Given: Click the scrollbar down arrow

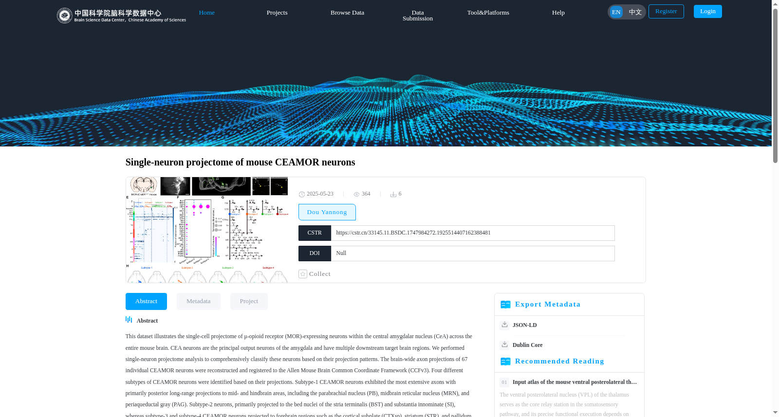Looking at the screenshot, I should click(775, 413).
